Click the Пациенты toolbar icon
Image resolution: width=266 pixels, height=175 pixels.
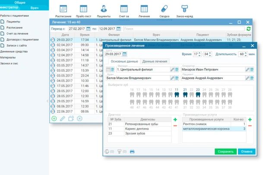[103, 10]
